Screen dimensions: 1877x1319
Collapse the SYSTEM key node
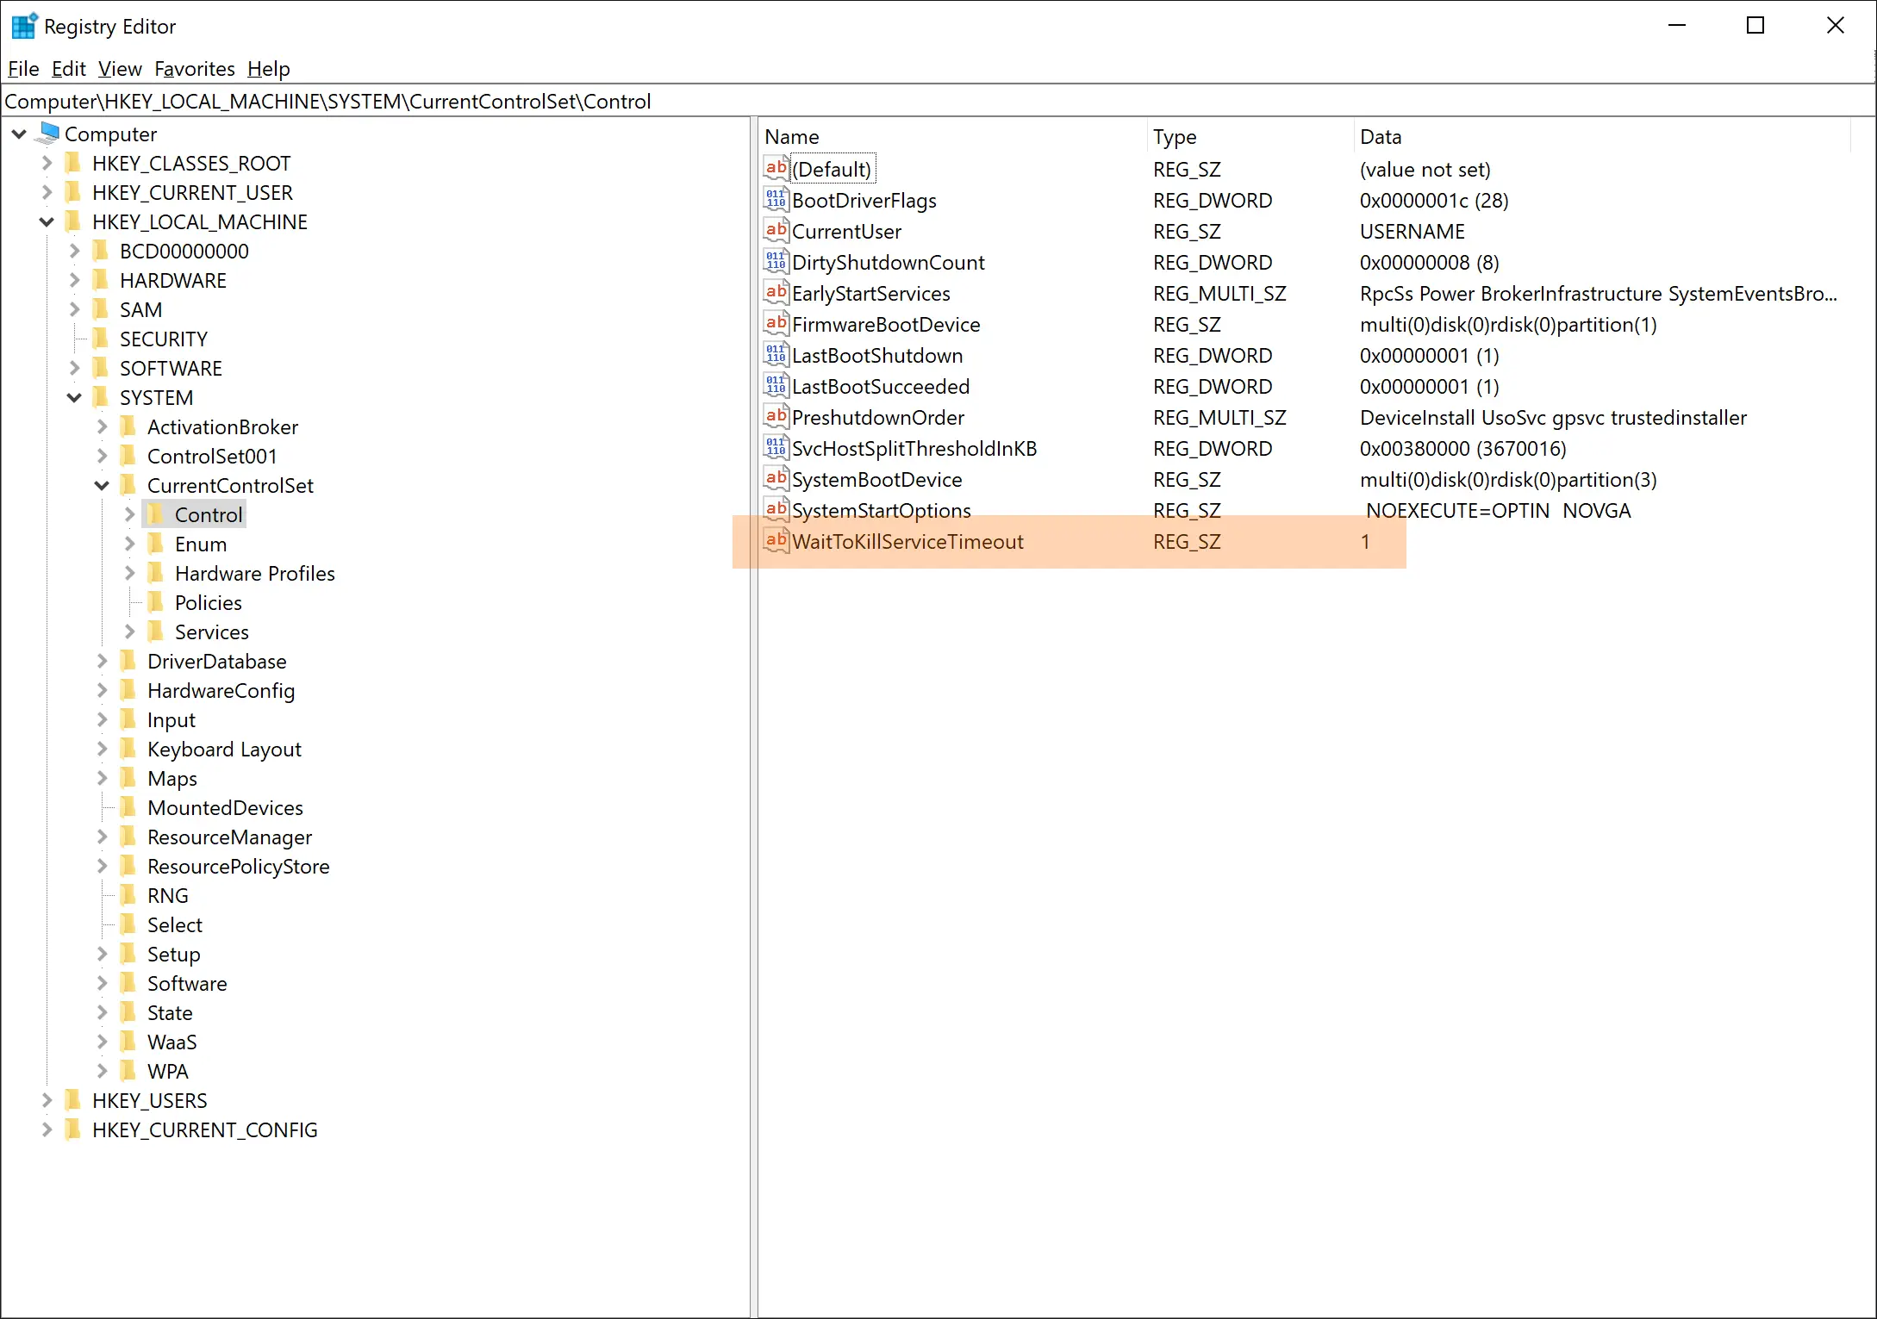(x=74, y=397)
